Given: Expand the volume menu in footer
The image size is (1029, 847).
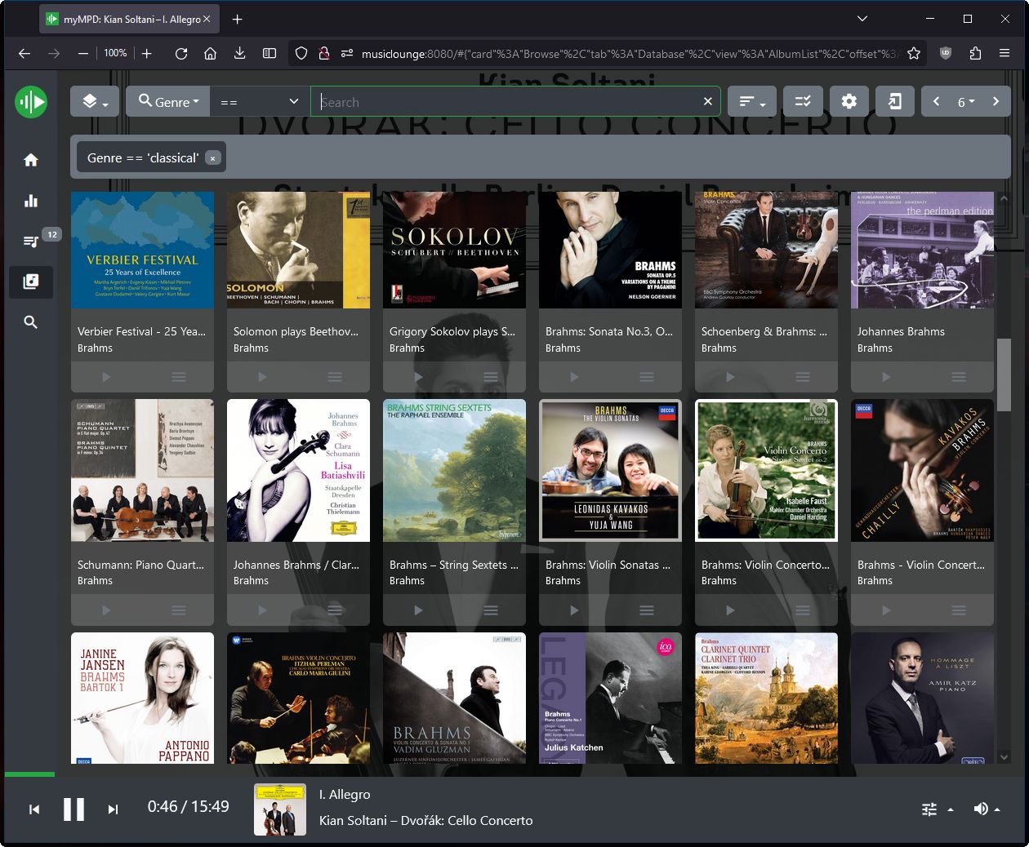Looking at the screenshot, I should pyautogui.click(x=987, y=809).
